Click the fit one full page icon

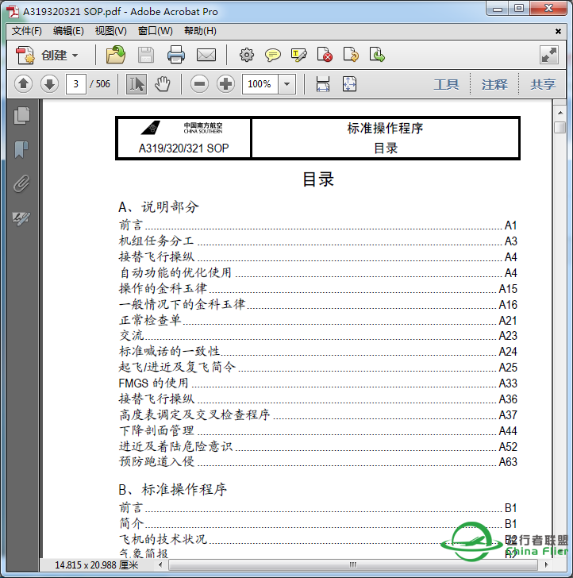pyautogui.click(x=349, y=84)
